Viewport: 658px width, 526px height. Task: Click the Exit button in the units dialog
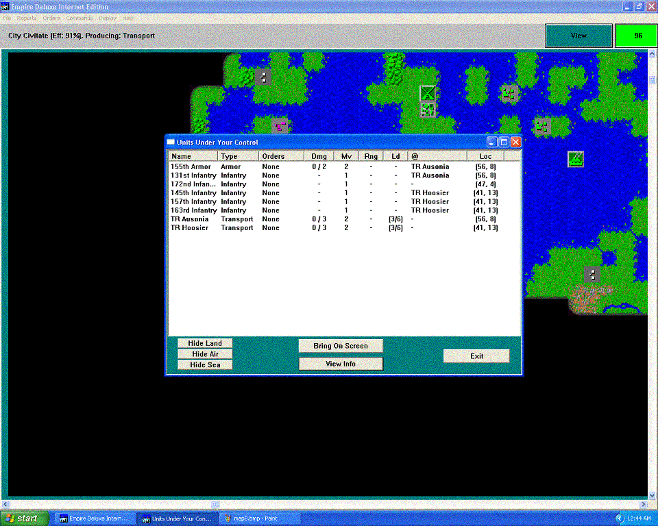pyautogui.click(x=476, y=356)
